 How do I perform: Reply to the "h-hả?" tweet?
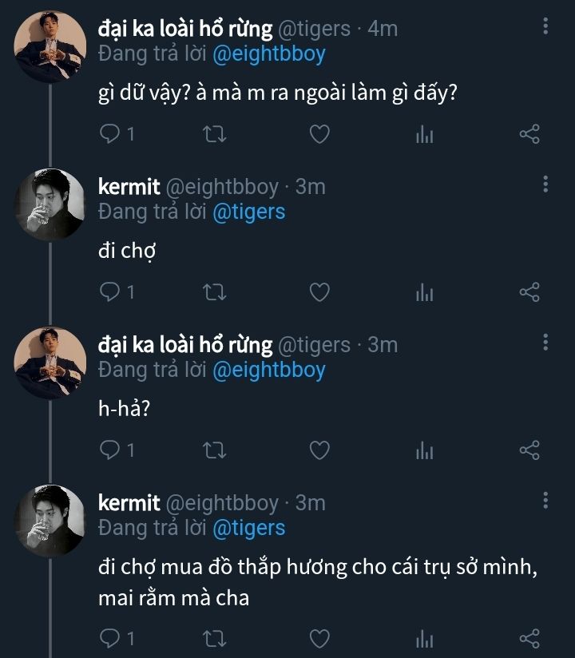[x=110, y=450]
